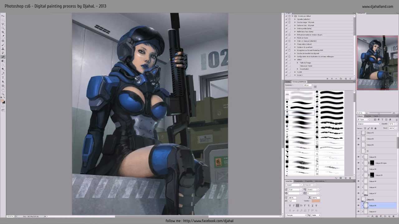Toggle visibility of Calque 83 layer
Screen dimensions: 399x224
click(358, 139)
